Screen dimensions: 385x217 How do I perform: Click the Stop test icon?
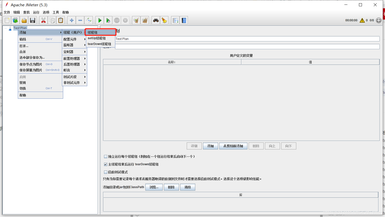pos(117,20)
